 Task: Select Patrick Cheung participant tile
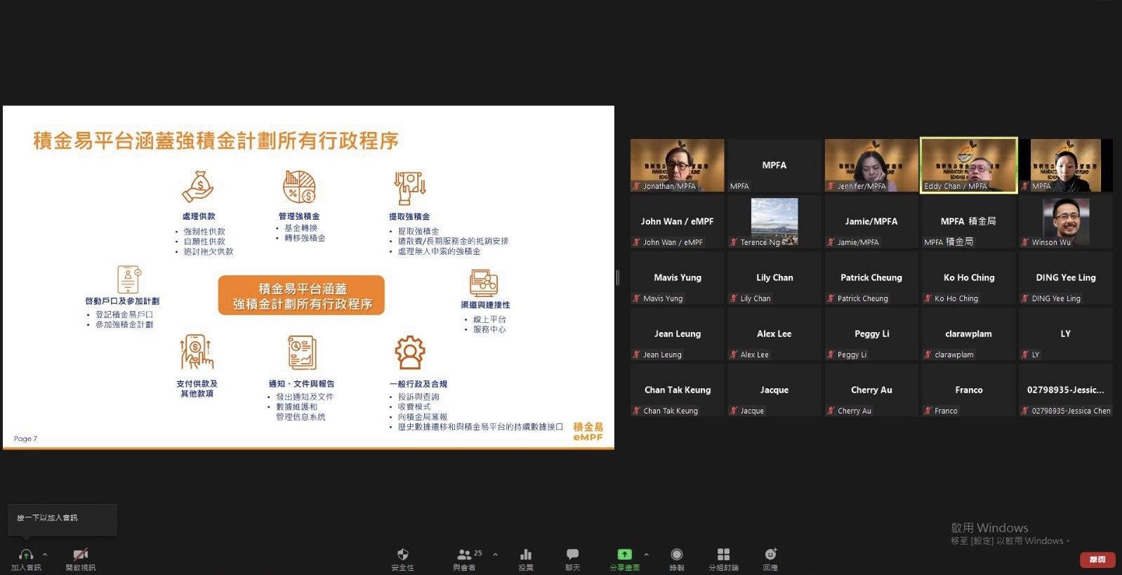coord(871,277)
